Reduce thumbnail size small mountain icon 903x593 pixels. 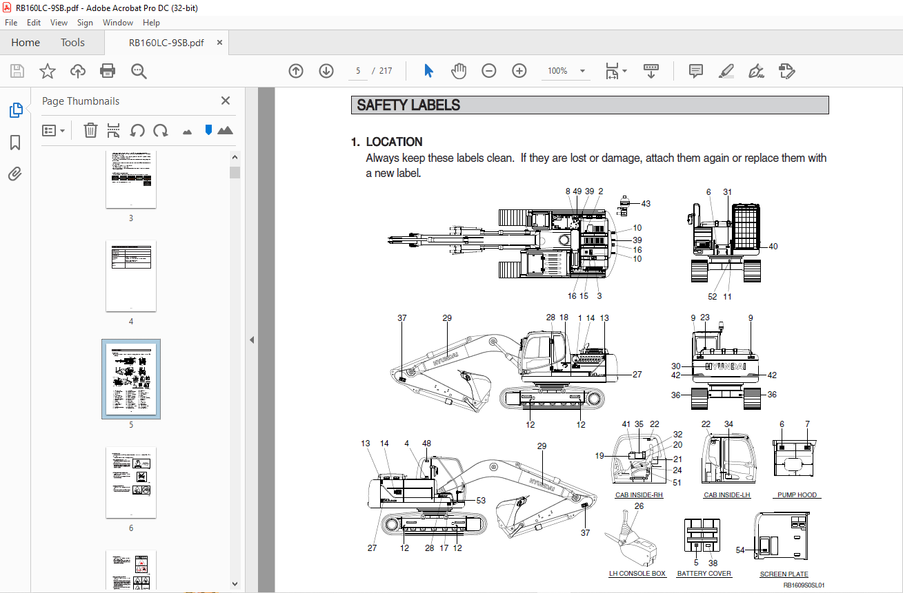[x=186, y=131]
